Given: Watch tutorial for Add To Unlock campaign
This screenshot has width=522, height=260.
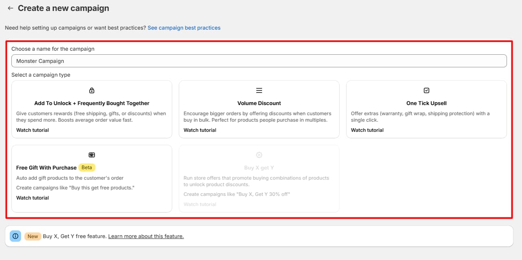Looking at the screenshot, I should pyautogui.click(x=32, y=130).
